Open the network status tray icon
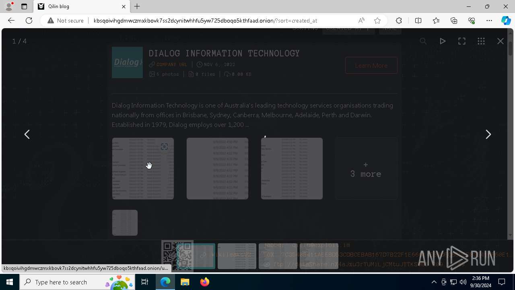 coord(453,282)
